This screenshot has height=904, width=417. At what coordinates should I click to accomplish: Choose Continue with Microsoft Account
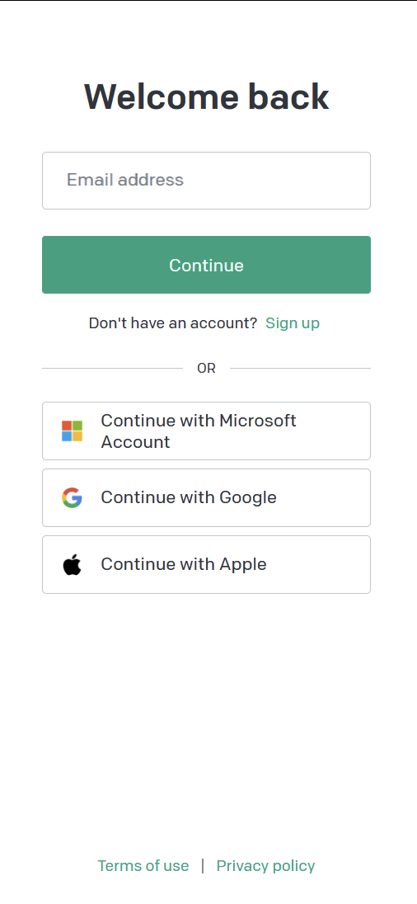pos(206,431)
